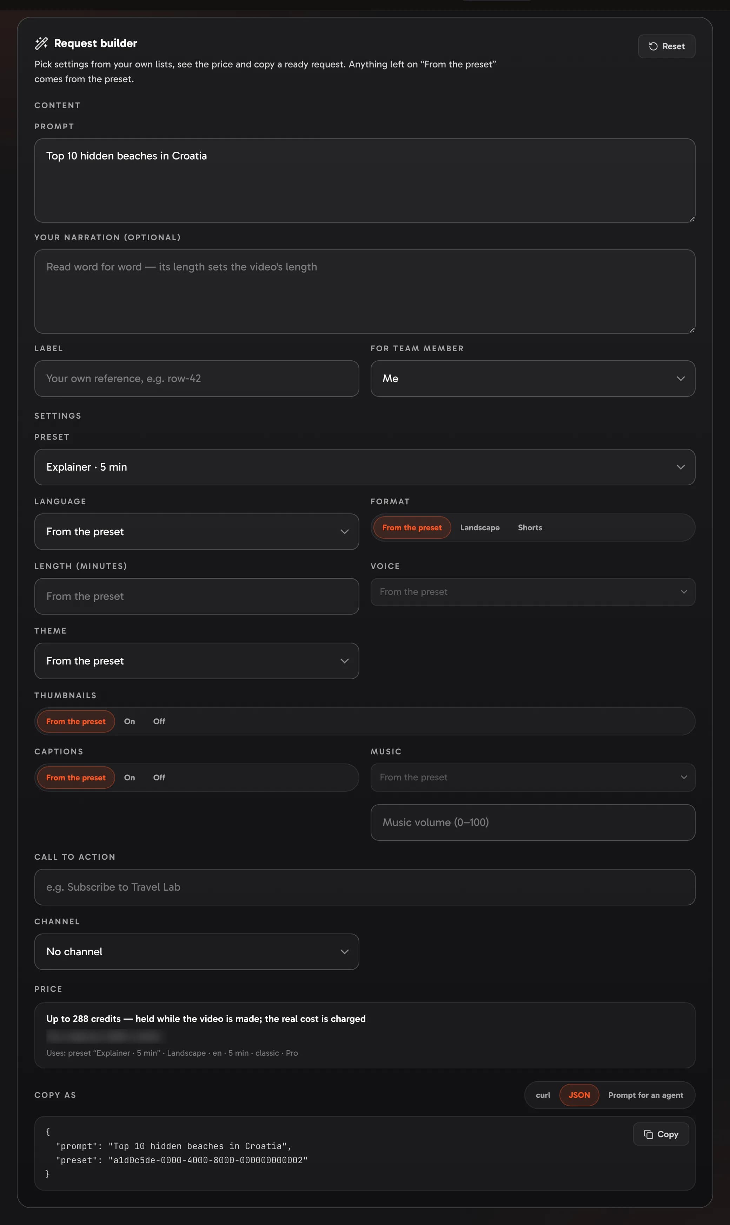Screen dimensions: 730x1225
Task: Click the Length (minutes) field
Action: pos(196,596)
